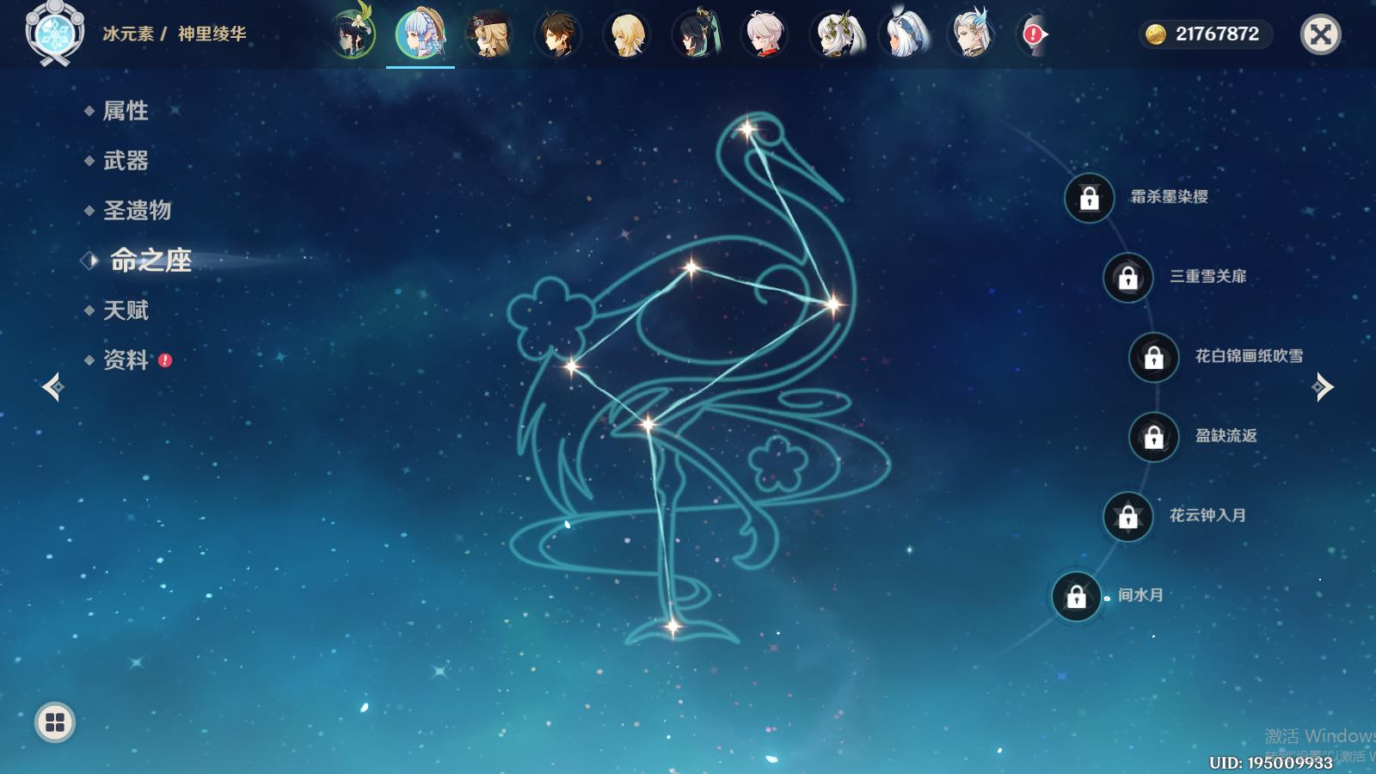The height and width of the screenshot is (774, 1376).
Task: Open the 圣遗物 artifacts menu
Action: [x=137, y=211]
